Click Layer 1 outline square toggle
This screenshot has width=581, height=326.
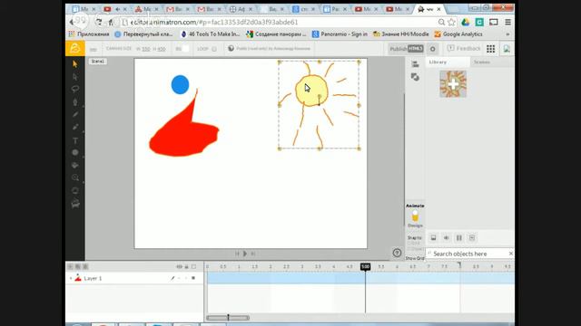point(193,278)
